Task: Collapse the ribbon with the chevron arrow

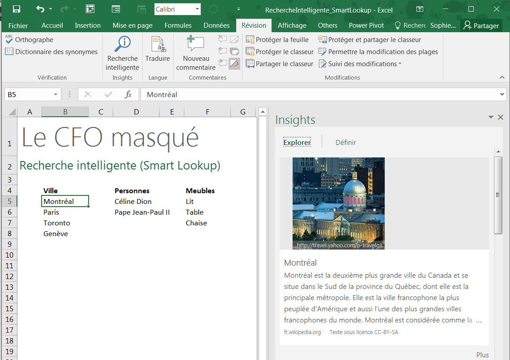Action: coord(502,77)
